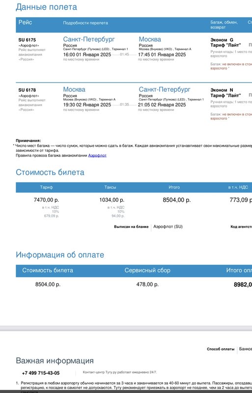The image size is (252, 393).
Task: Click the 'Москва' arrival city in SU 6175 row
Action: pos(150,39)
